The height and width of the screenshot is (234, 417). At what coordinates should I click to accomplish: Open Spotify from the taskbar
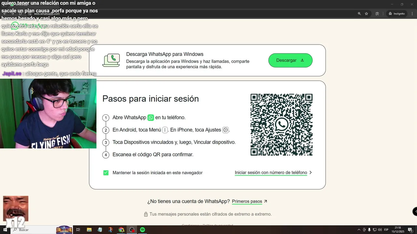click(142, 230)
